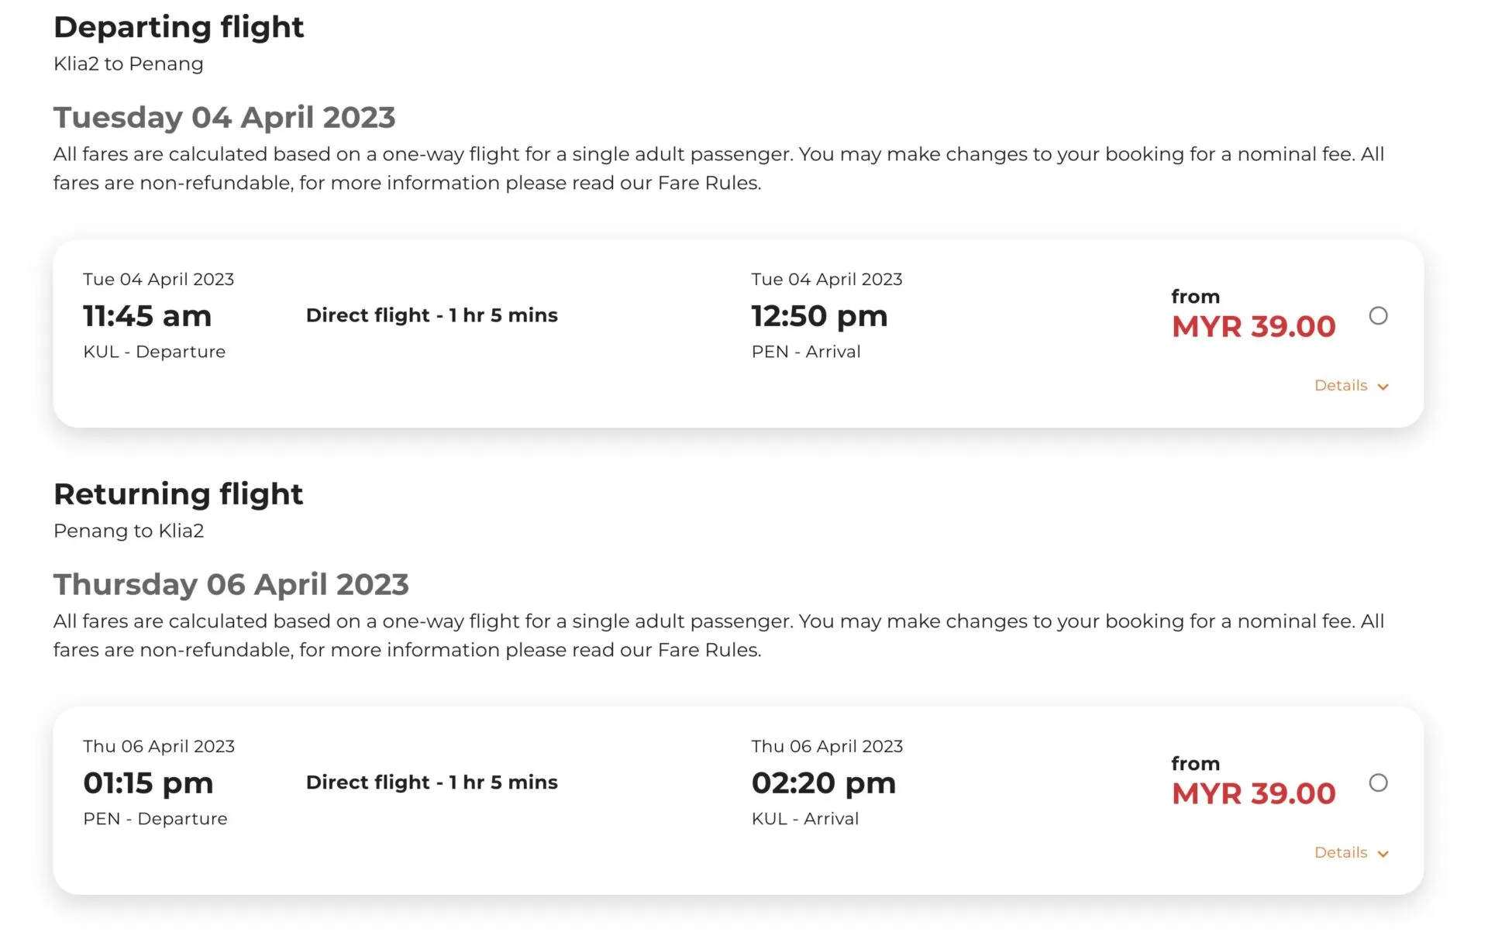Click the Thursday 06 April 2023 date heading
This screenshot has height=932, width=1488.
tap(231, 585)
